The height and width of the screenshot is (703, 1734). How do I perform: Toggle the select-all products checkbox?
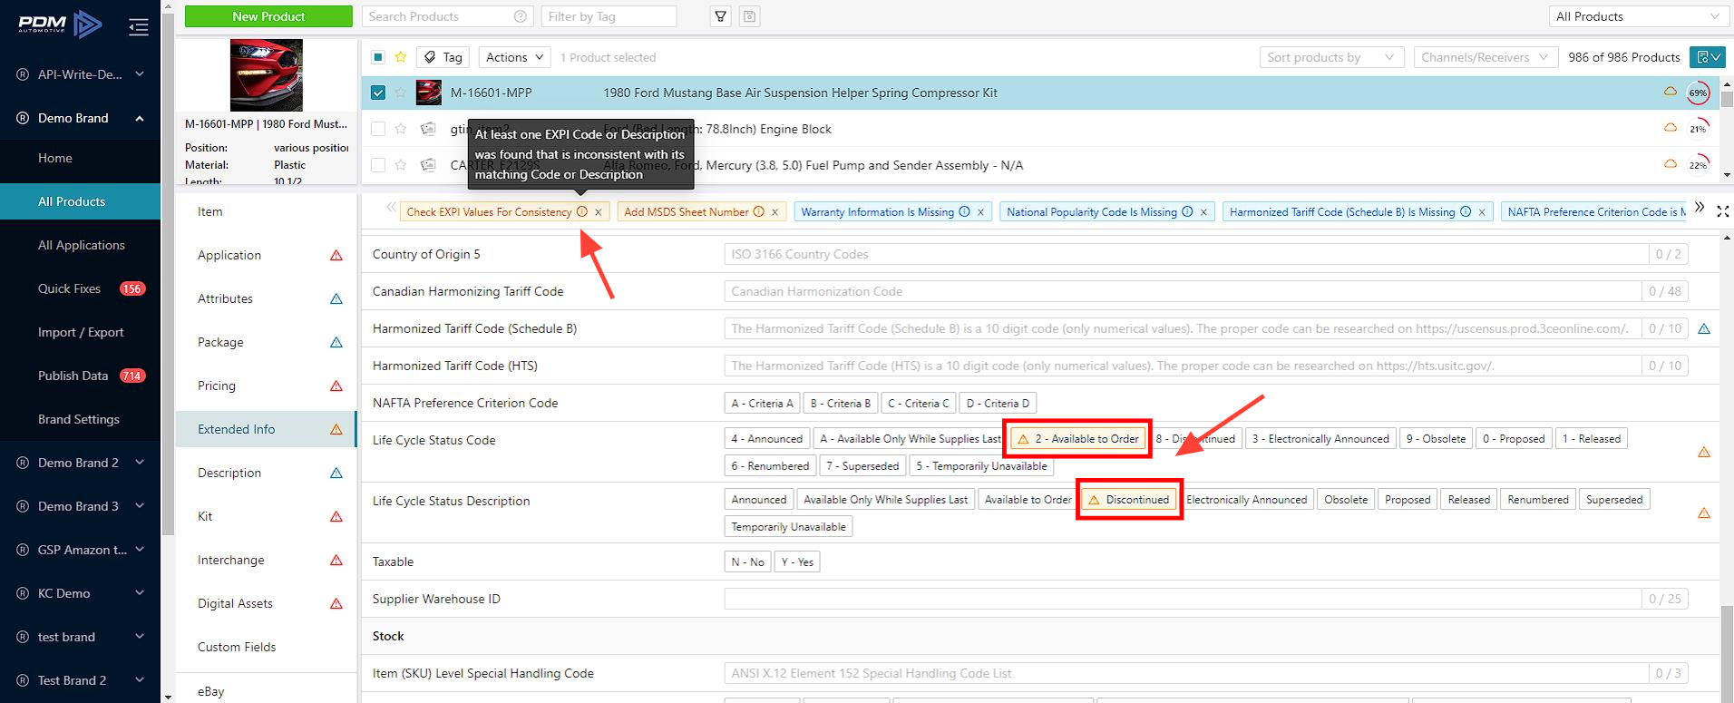point(378,57)
